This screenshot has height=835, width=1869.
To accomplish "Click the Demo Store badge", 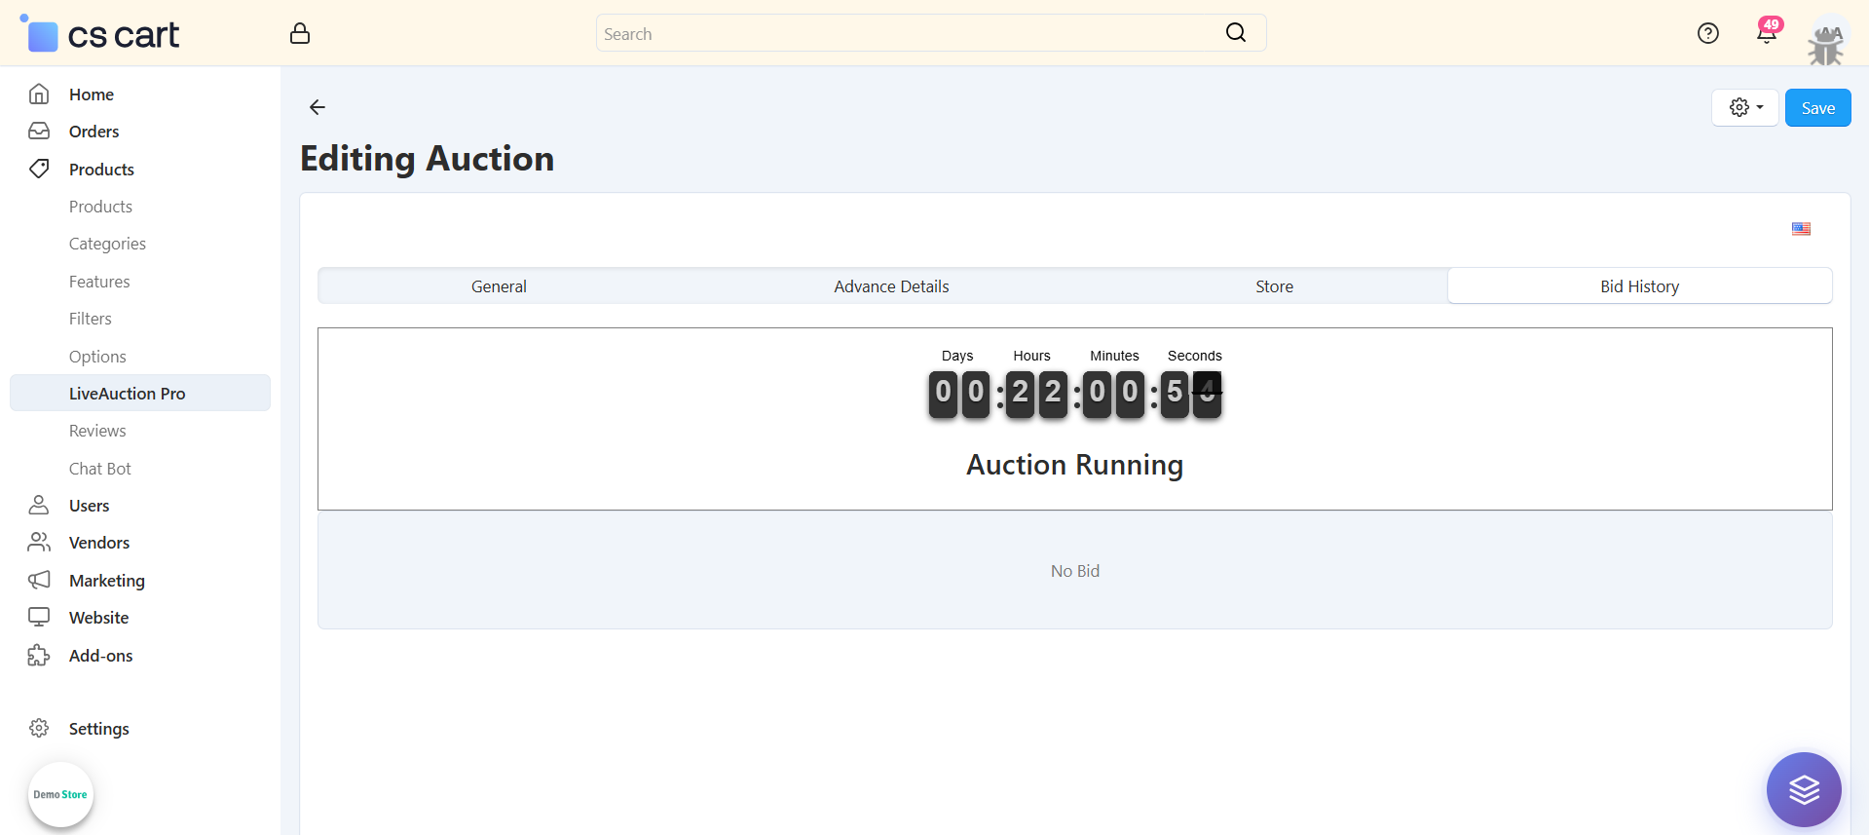I will point(60,795).
